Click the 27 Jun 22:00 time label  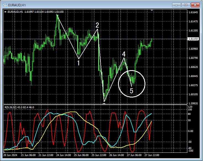pyautogui.click(x=152, y=155)
